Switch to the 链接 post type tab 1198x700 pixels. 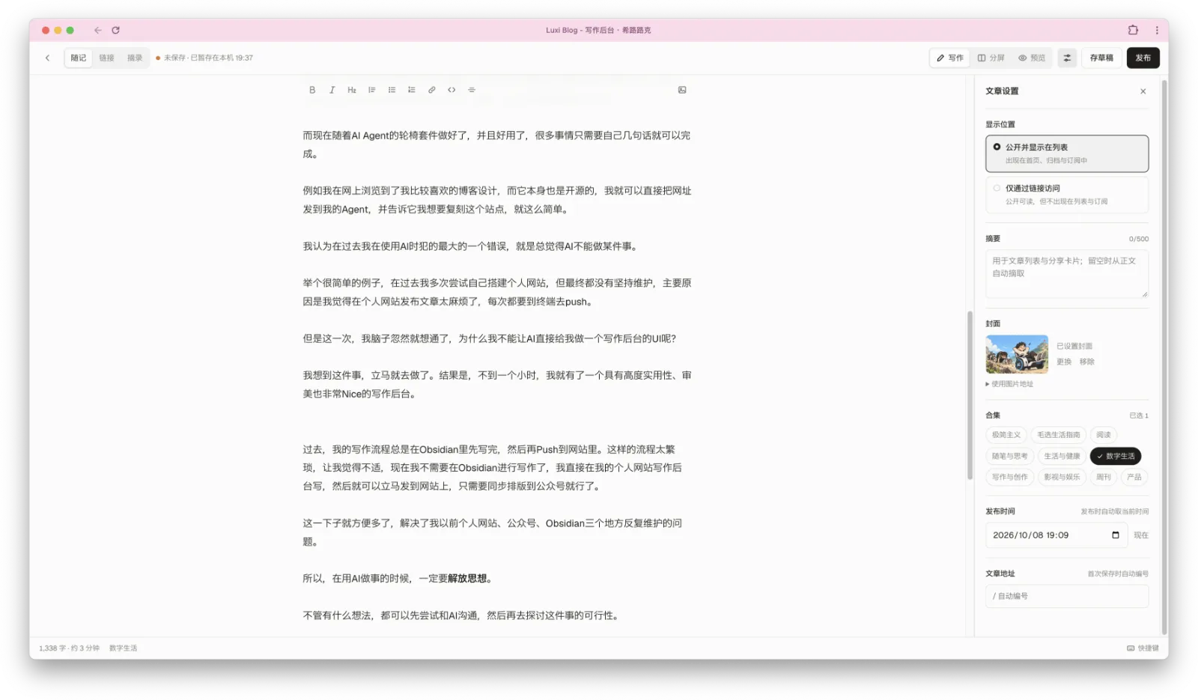[107, 58]
